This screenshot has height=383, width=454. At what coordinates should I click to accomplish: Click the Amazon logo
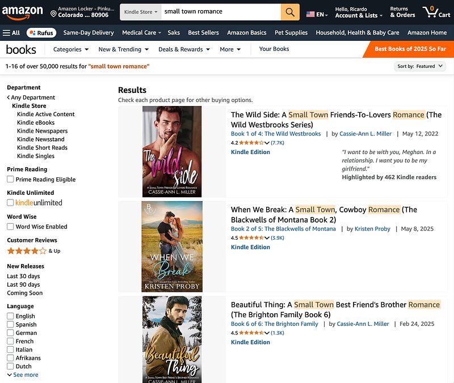click(x=23, y=12)
